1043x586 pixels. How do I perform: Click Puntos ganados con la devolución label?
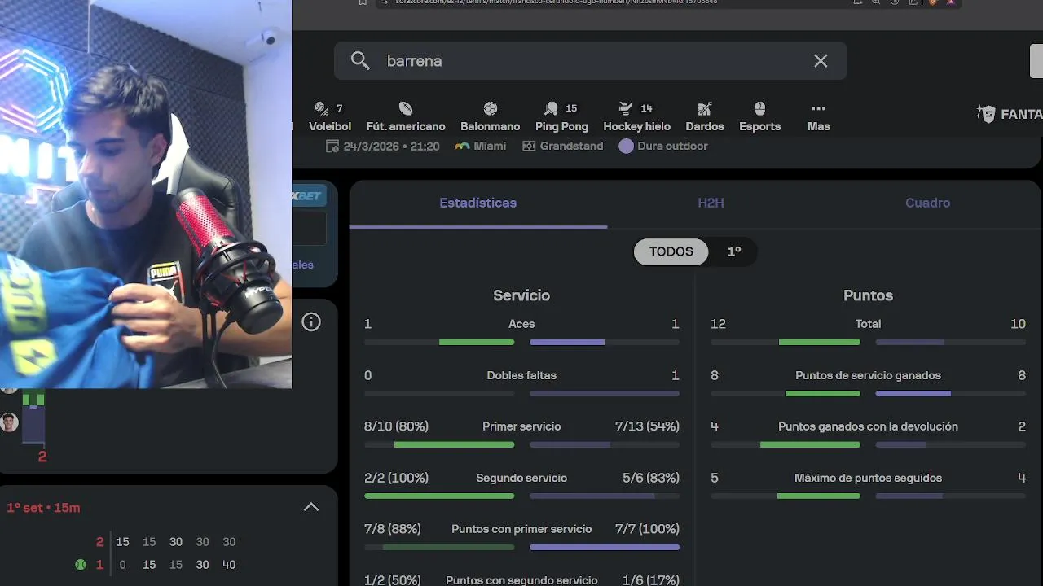click(869, 426)
